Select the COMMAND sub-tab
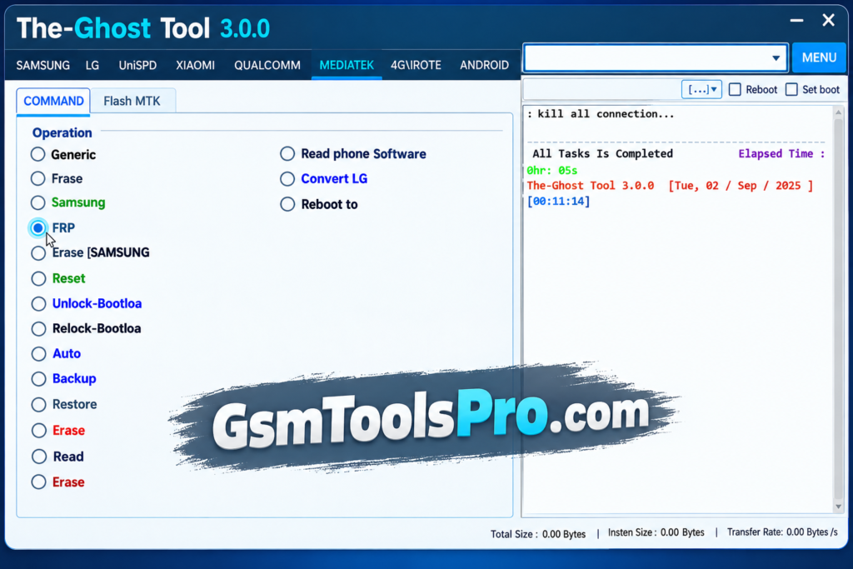This screenshot has width=853, height=569. [53, 101]
